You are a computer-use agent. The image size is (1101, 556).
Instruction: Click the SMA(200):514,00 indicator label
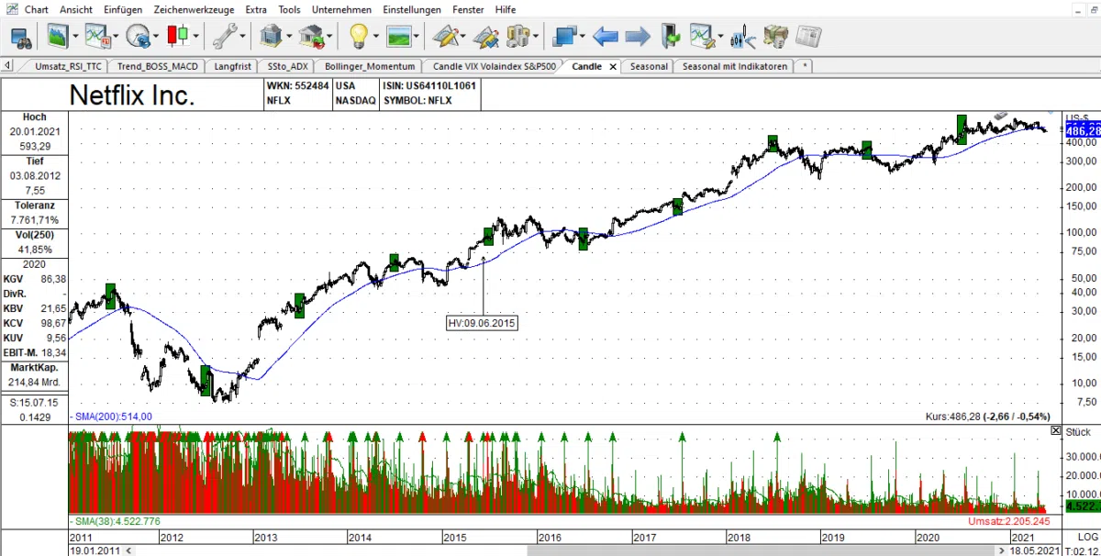111,417
